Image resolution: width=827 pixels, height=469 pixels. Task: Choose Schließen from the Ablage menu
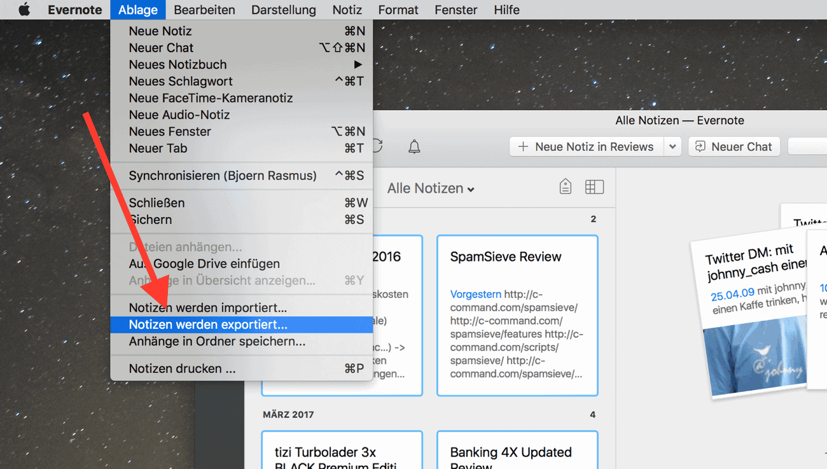click(x=242, y=203)
